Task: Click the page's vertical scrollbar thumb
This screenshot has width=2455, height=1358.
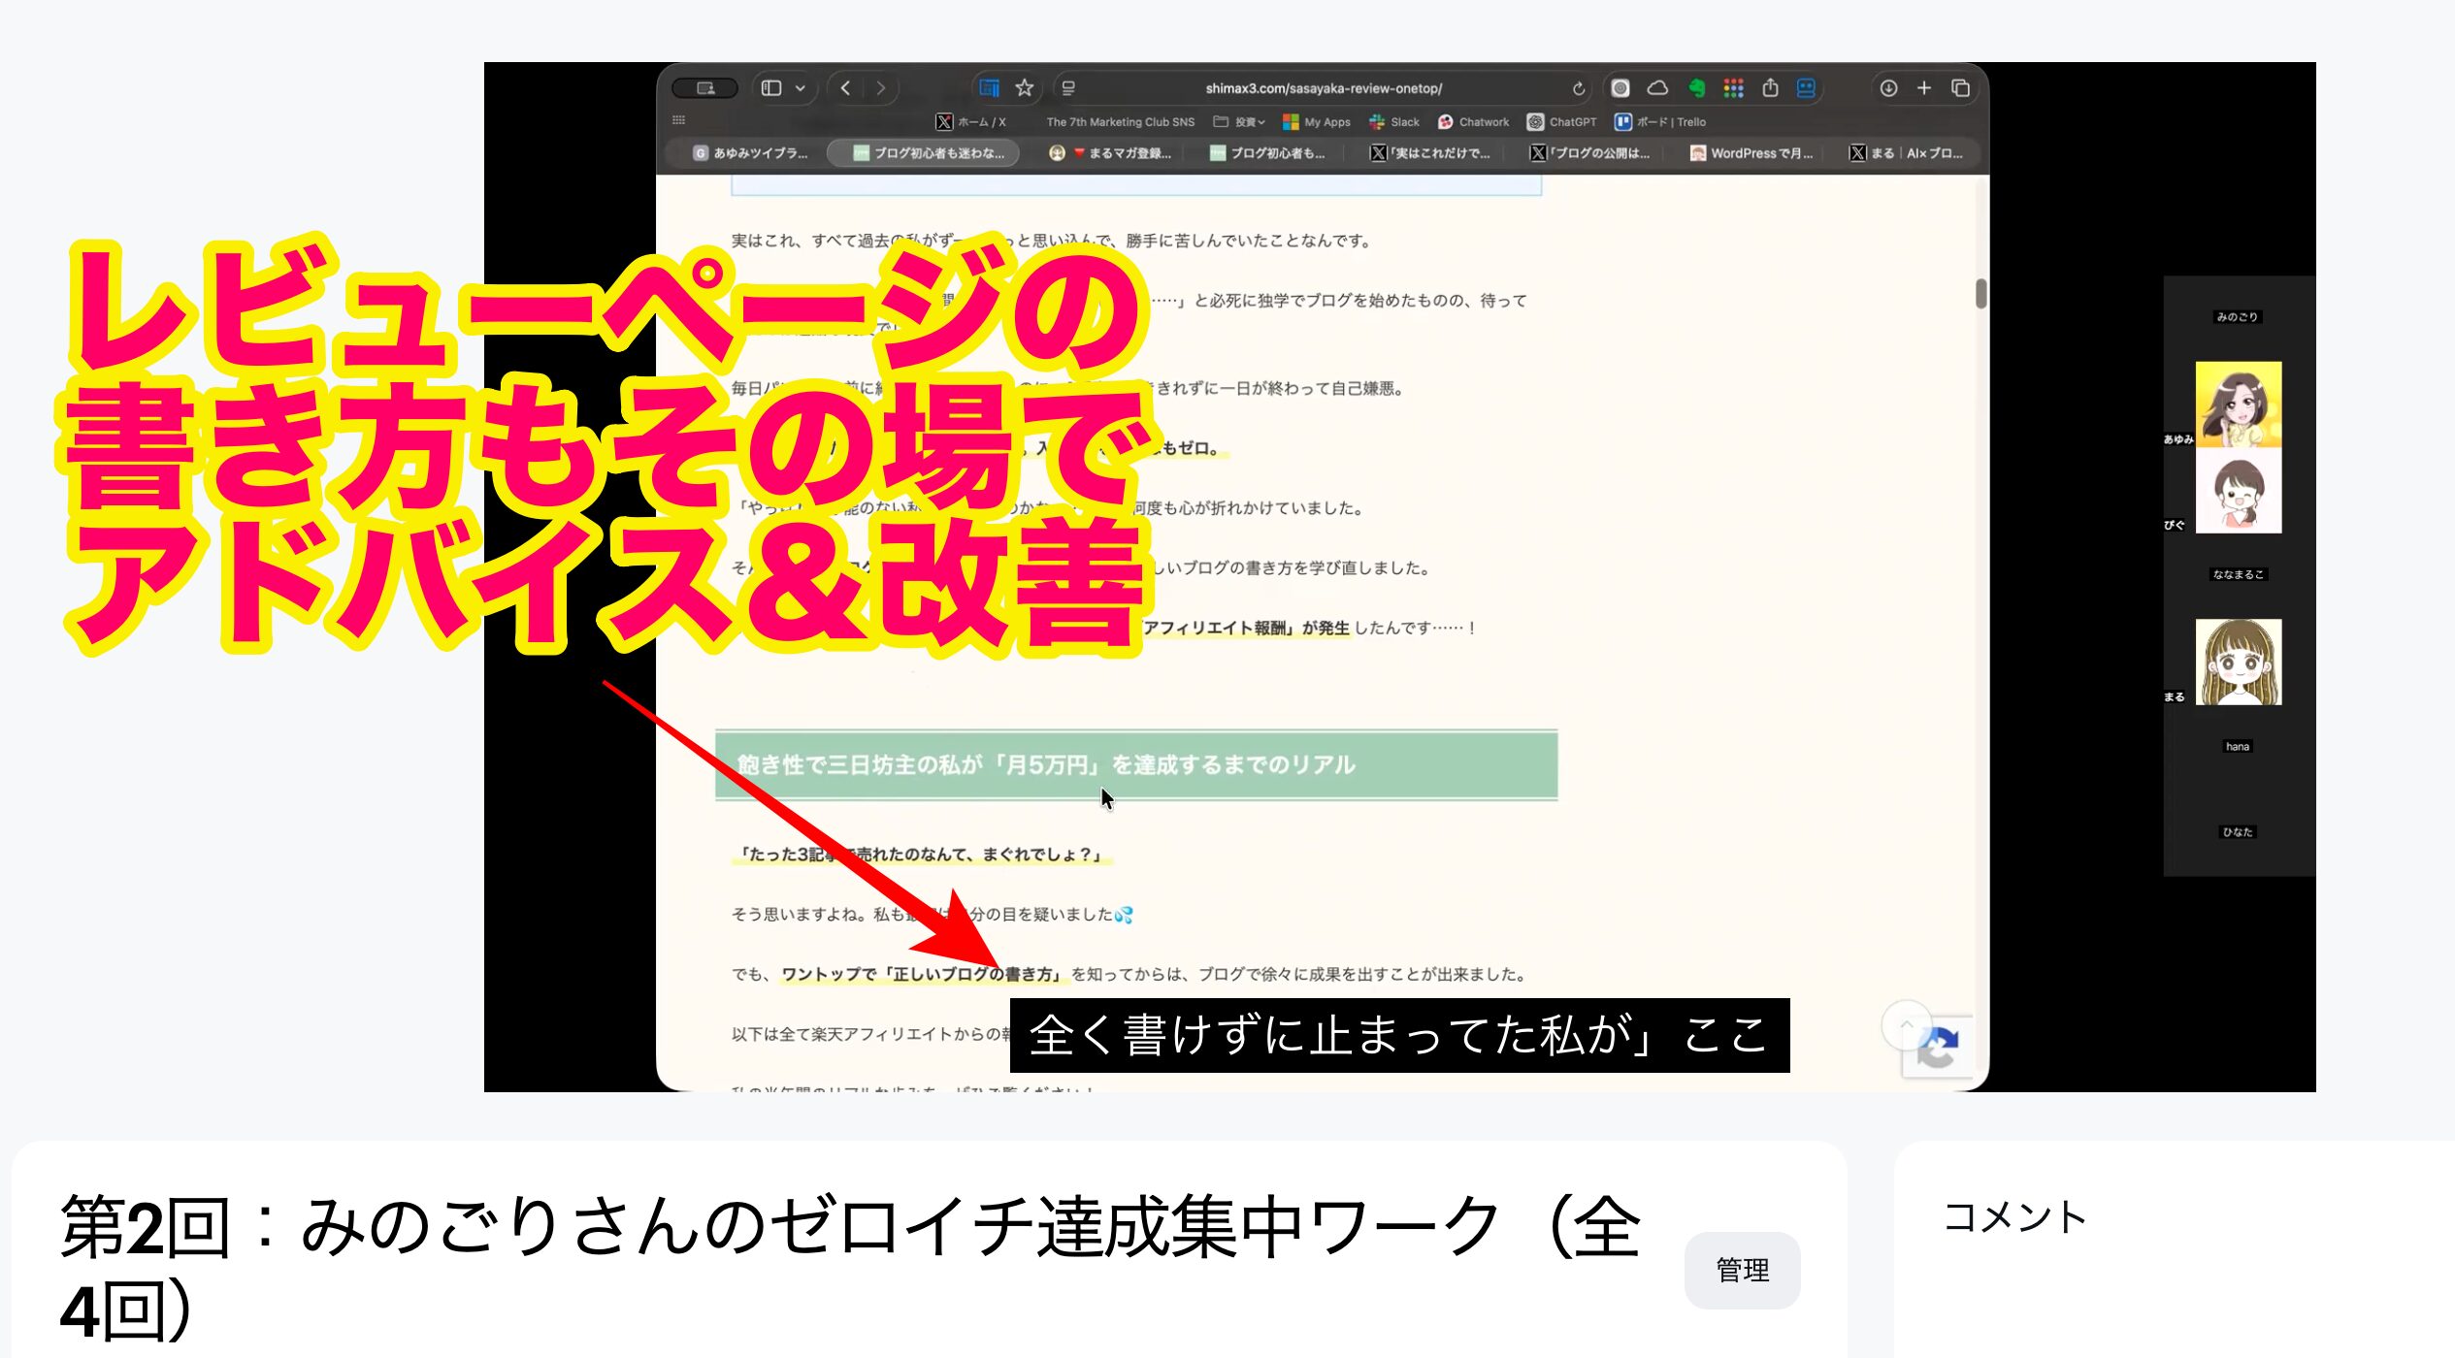Action: click(1980, 293)
